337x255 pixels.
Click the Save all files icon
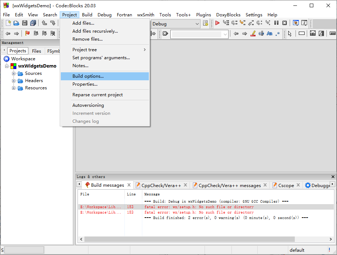33,23
